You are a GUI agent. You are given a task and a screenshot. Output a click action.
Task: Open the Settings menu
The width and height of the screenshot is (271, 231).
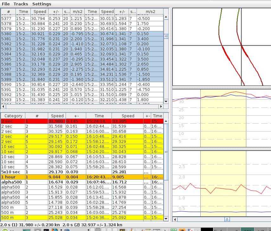click(x=42, y=4)
